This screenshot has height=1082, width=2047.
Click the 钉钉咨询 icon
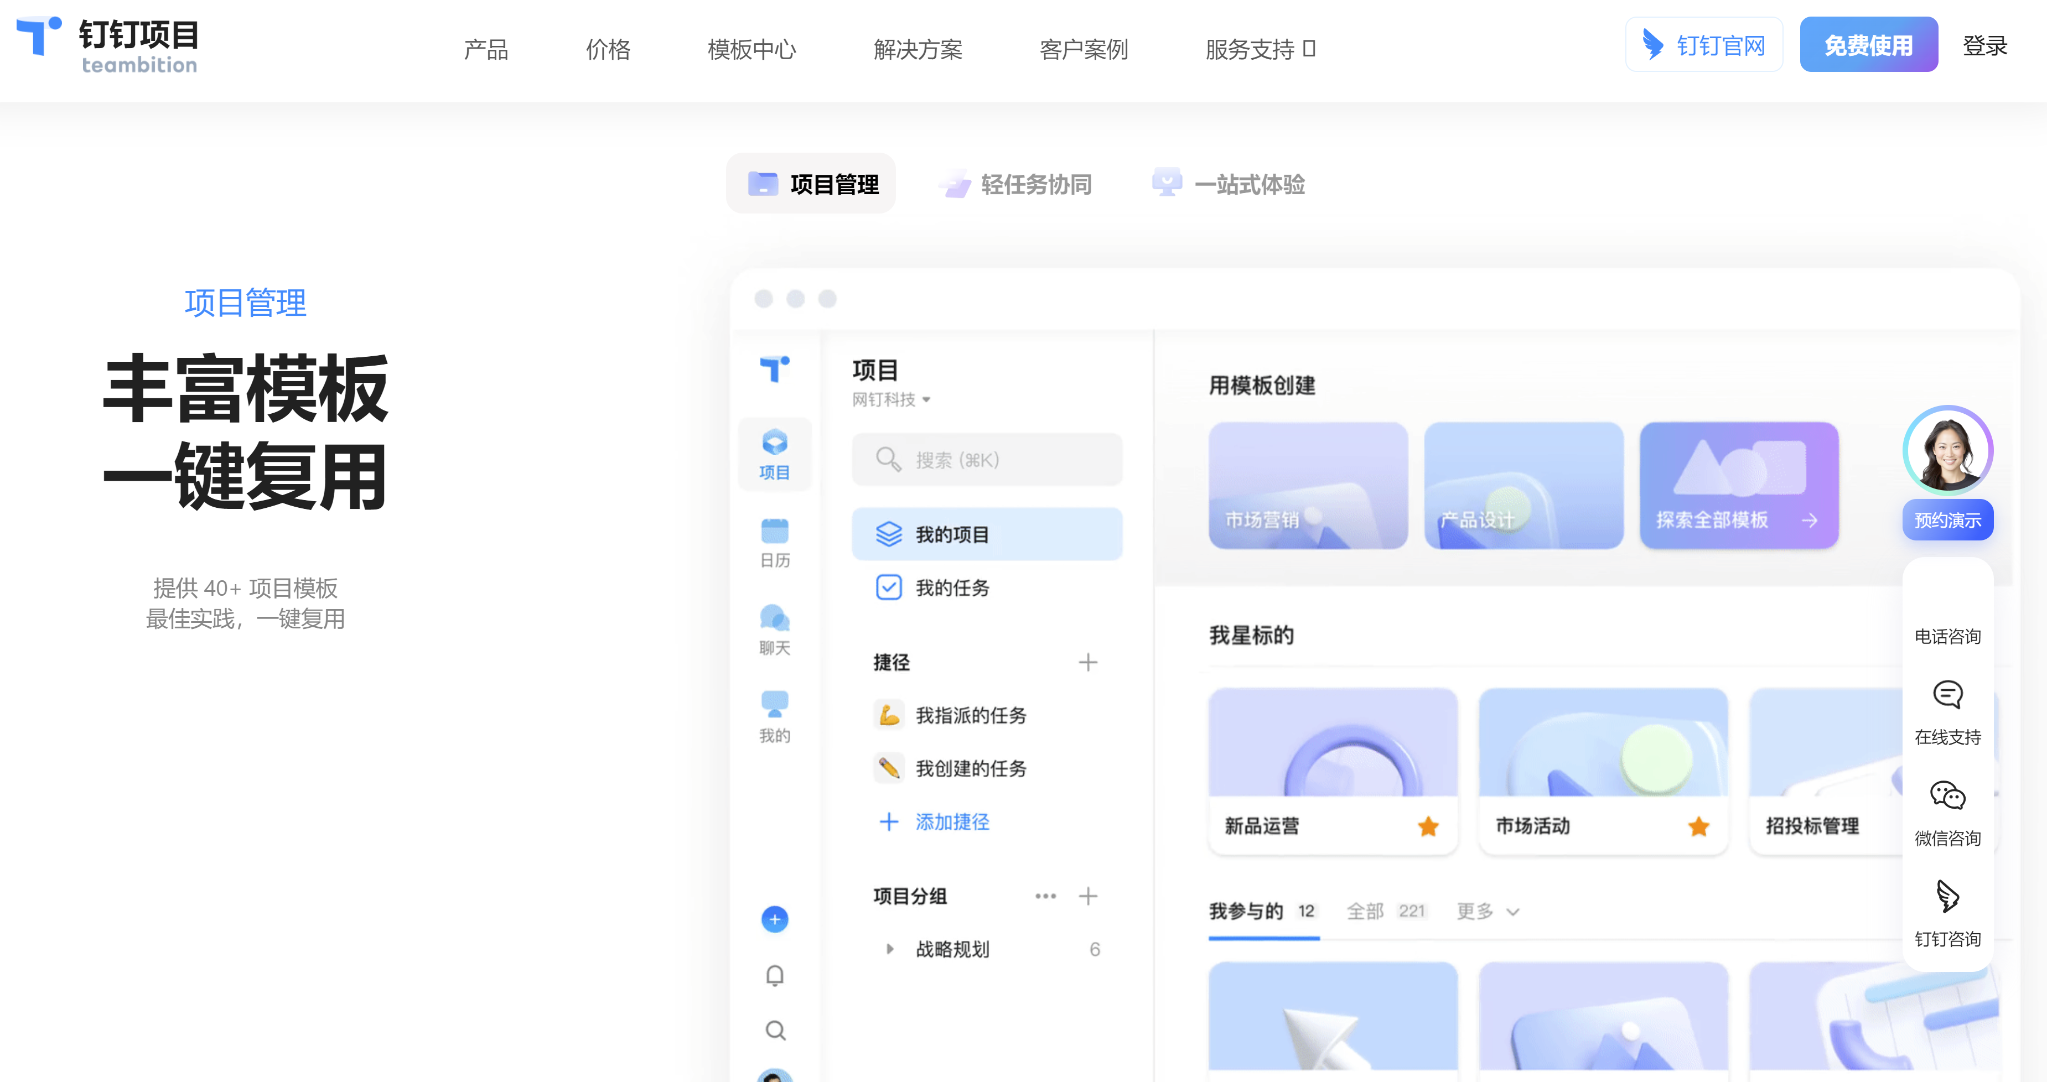[1947, 896]
